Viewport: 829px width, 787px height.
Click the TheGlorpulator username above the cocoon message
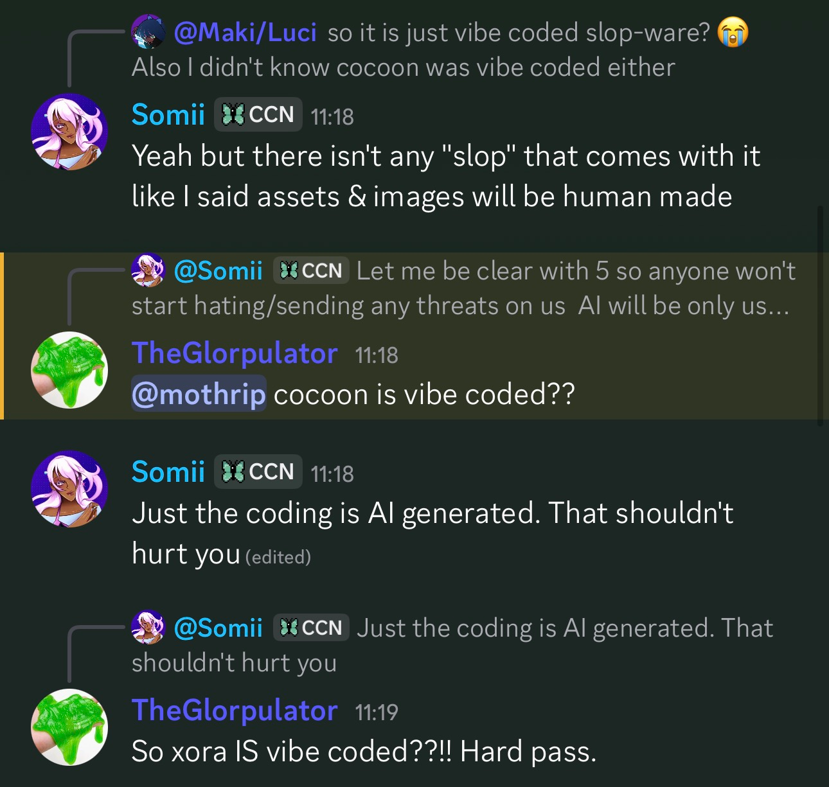(235, 353)
